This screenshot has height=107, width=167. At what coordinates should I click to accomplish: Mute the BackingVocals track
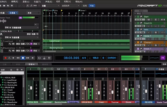[x=18, y=51]
